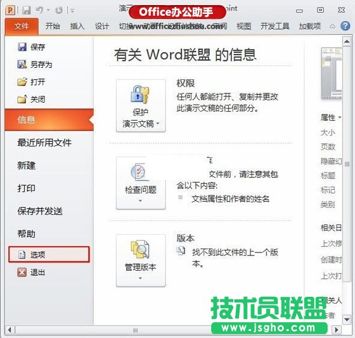Click the vertical scrollbar up arrow

347,41
